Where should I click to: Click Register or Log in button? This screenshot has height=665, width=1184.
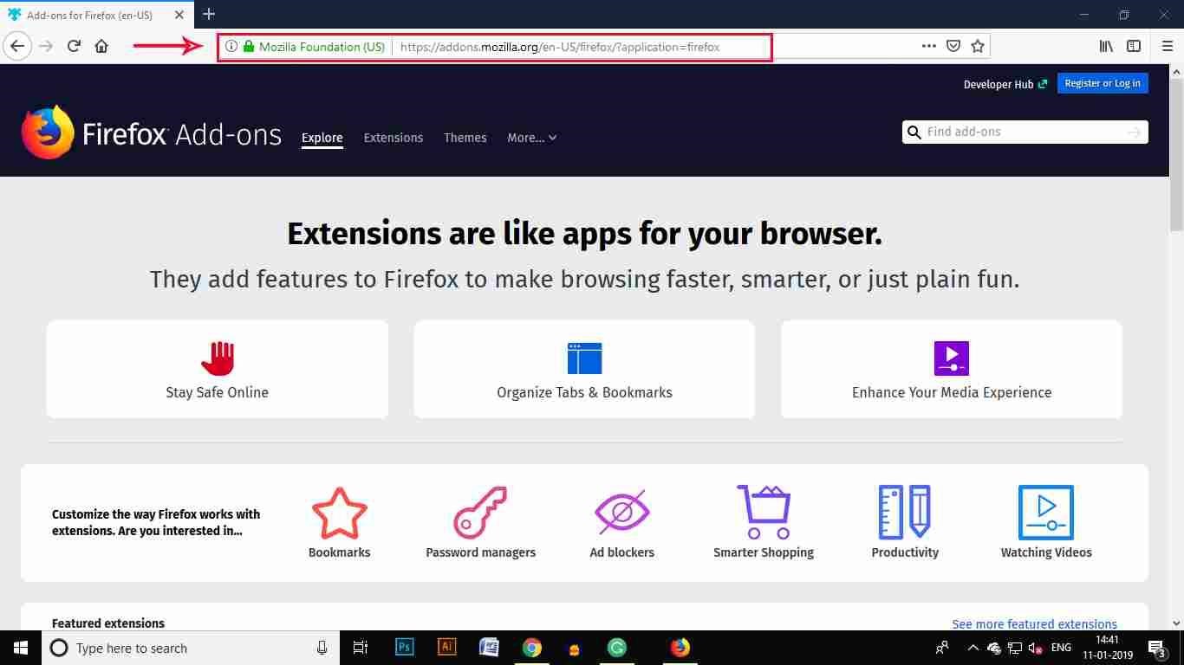point(1103,83)
